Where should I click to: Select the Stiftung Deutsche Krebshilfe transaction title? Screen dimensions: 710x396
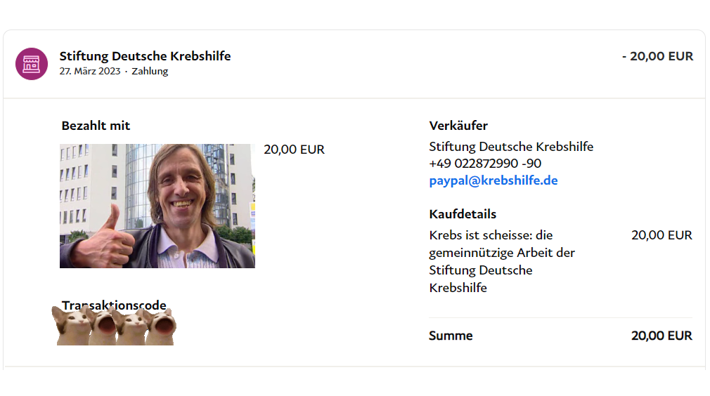[x=145, y=56]
